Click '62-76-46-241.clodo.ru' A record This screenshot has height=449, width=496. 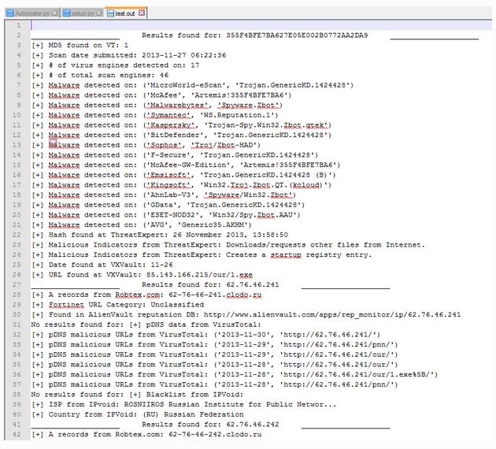tap(215, 295)
